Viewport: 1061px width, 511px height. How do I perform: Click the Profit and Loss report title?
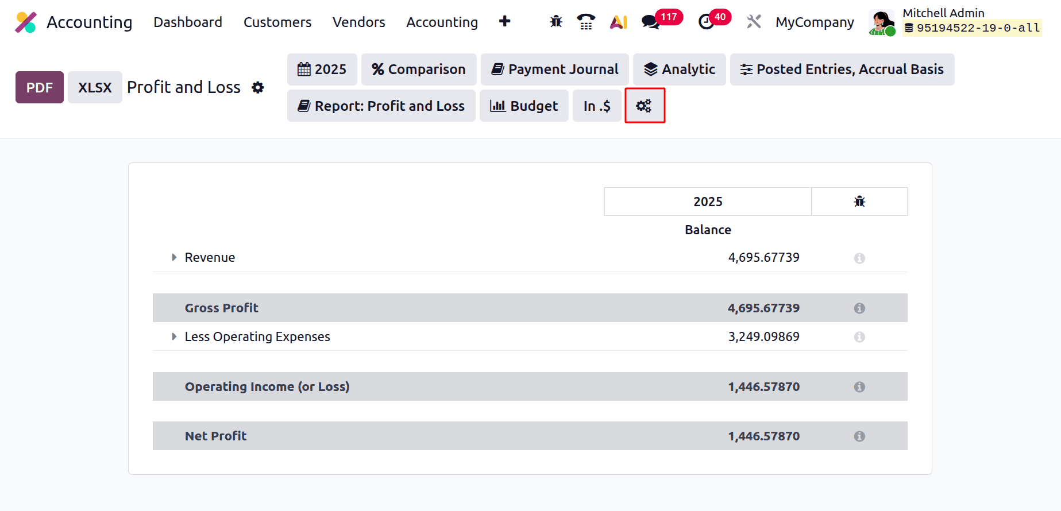[184, 87]
